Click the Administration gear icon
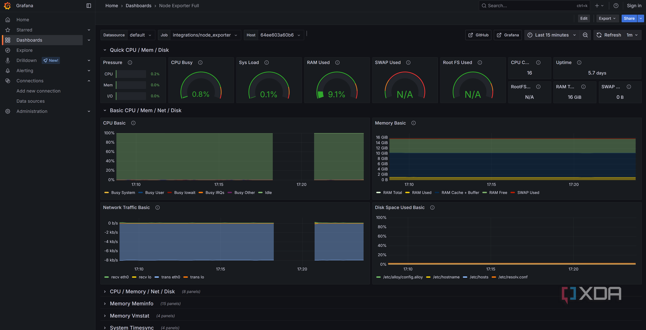The image size is (646, 330). click(x=8, y=111)
